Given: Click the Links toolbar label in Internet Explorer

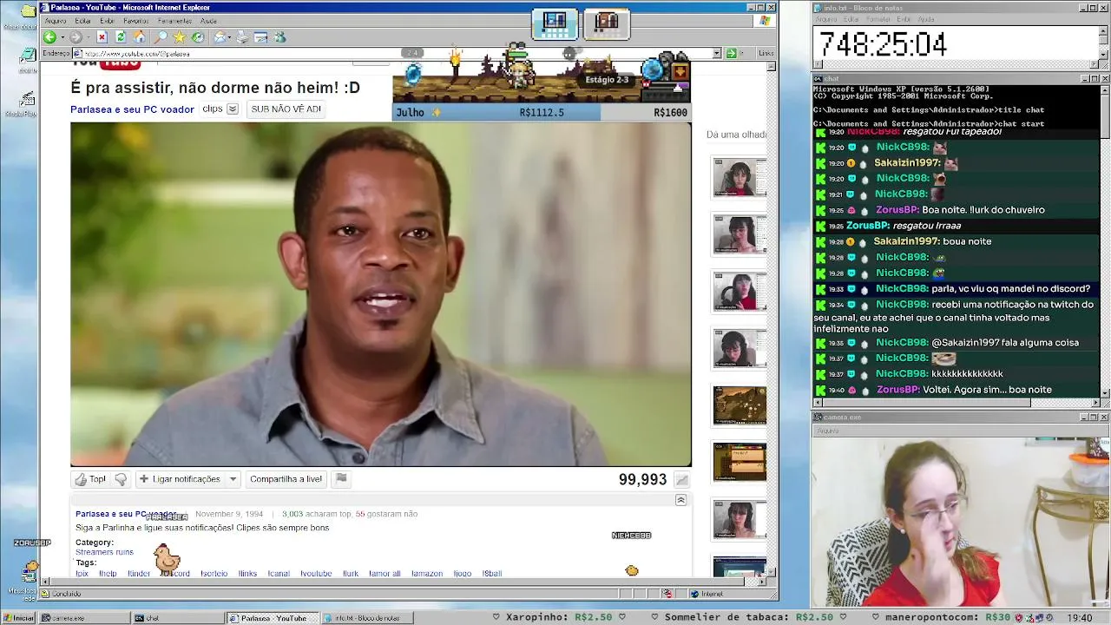Looking at the screenshot, I should click(x=766, y=53).
